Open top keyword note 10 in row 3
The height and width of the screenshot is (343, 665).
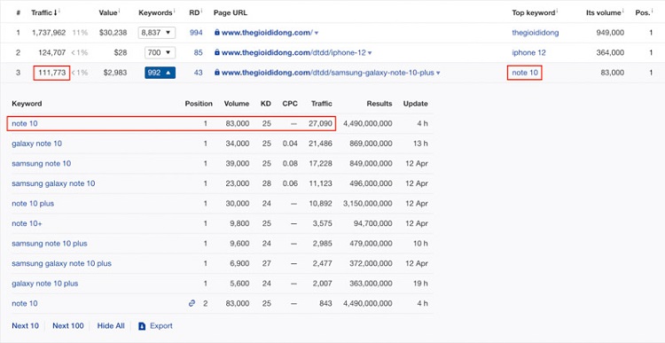coord(525,73)
